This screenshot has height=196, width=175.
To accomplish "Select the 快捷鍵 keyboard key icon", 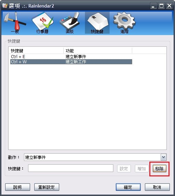I will pos(97,23).
